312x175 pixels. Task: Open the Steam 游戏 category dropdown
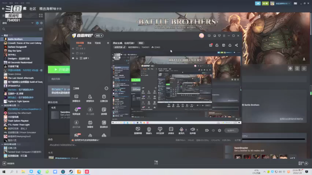pos(18,23)
